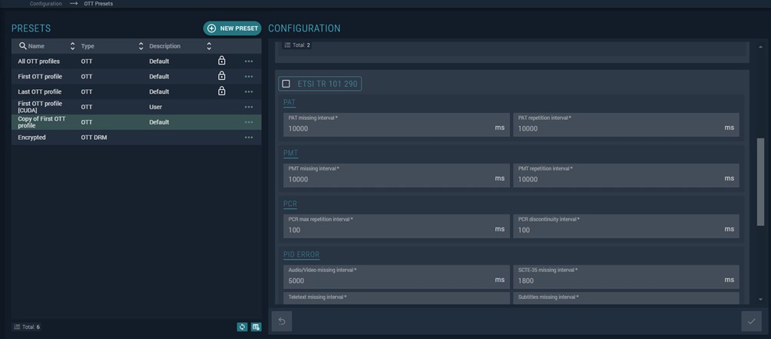Image resolution: width=771 pixels, height=339 pixels.
Task: Sort presets by Description column arrows
Action: point(209,46)
